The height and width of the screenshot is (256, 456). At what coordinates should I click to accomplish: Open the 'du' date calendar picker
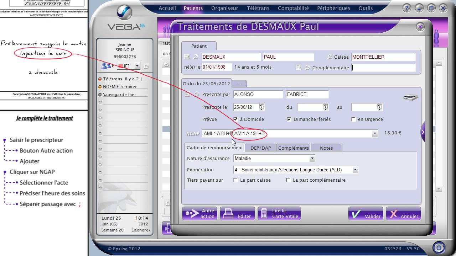(x=325, y=107)
